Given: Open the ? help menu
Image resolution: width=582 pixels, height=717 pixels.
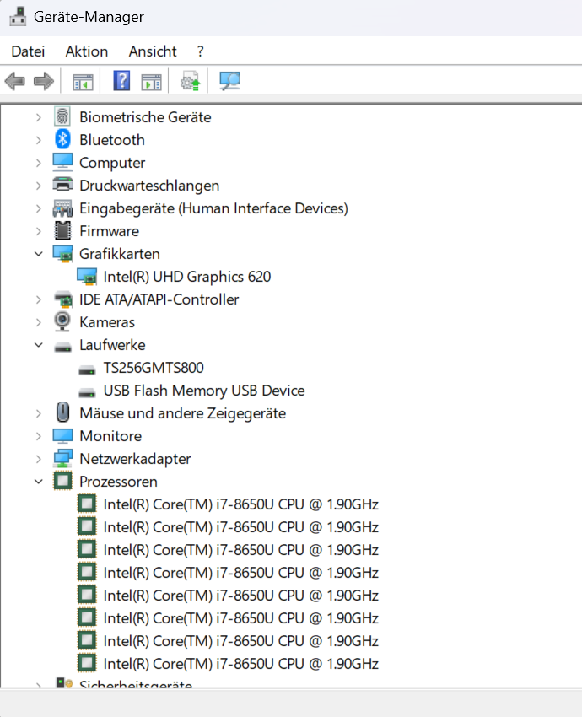Looking at the screenshot, I should pyautogui.click(x=200, y=51).
